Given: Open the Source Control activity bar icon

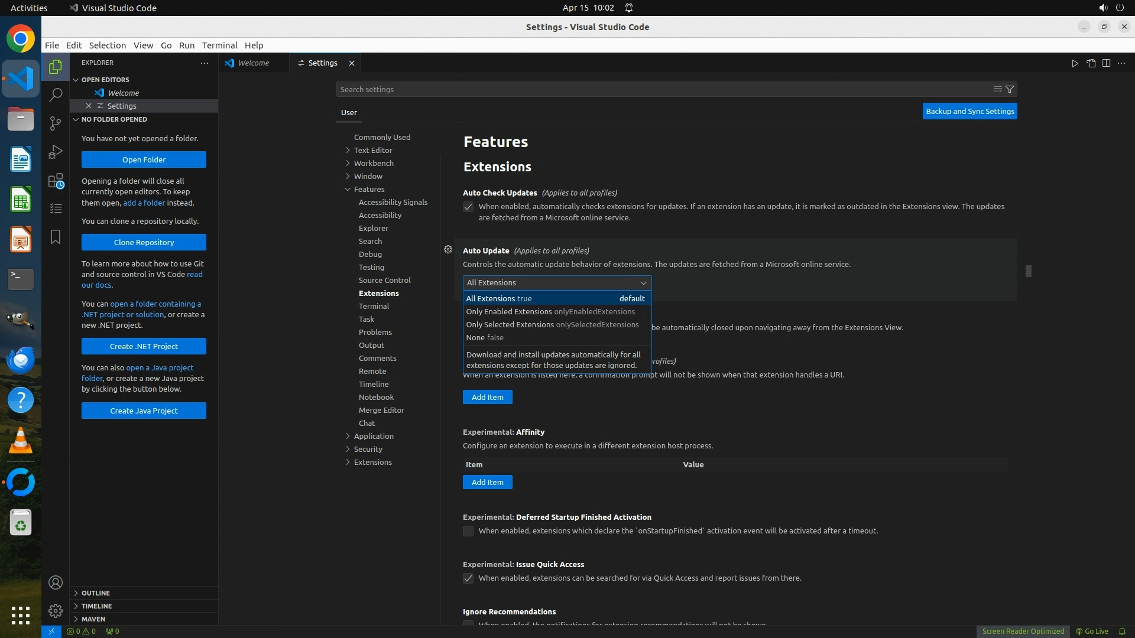Looking at the screenshot, I should click(x=56, y=123).
